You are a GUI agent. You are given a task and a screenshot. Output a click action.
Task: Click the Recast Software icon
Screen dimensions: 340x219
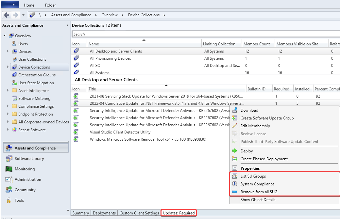click(x=15, y=130)
